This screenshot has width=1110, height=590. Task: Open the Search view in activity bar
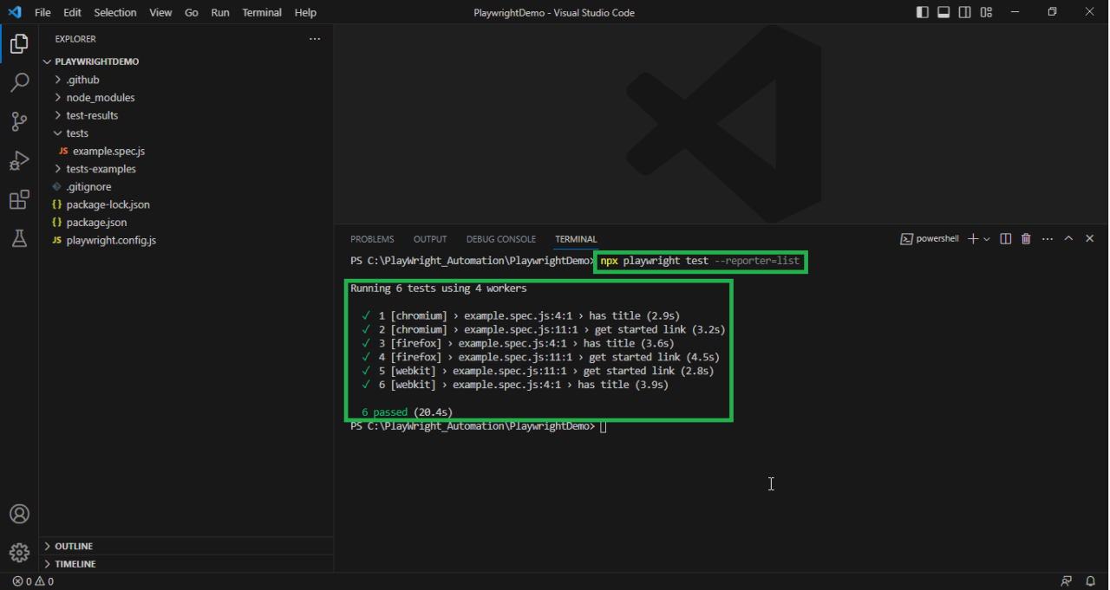tap(19, 82)
